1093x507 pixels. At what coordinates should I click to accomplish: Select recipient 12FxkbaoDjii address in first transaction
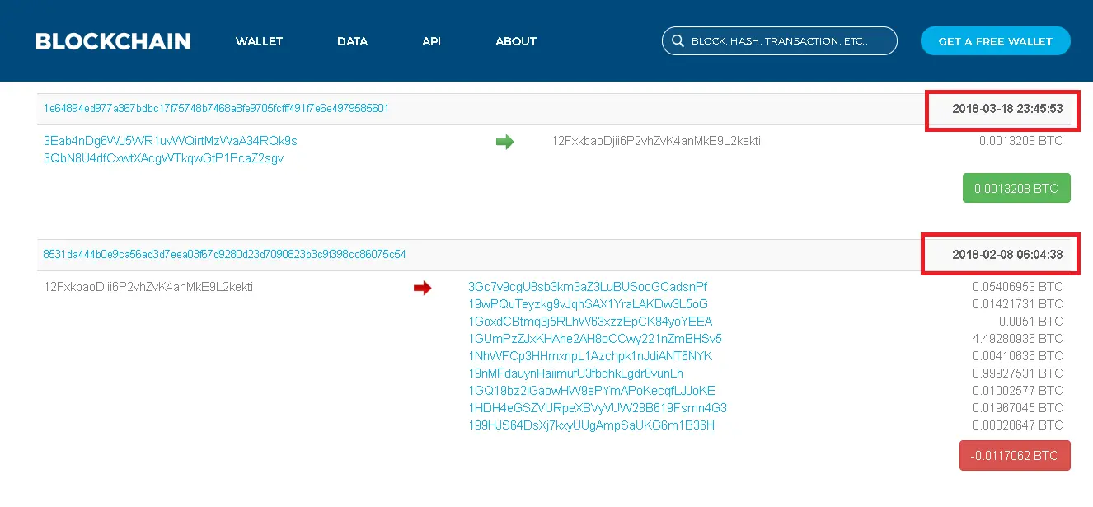(656, 141)
